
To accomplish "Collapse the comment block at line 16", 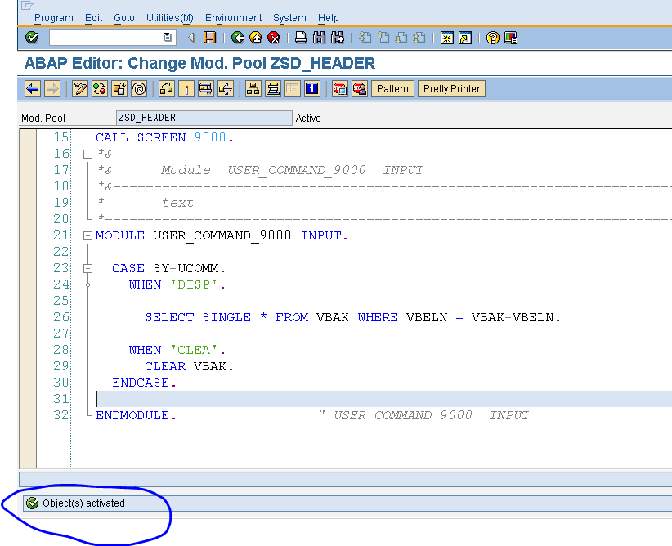I will [x=87, y=152].
